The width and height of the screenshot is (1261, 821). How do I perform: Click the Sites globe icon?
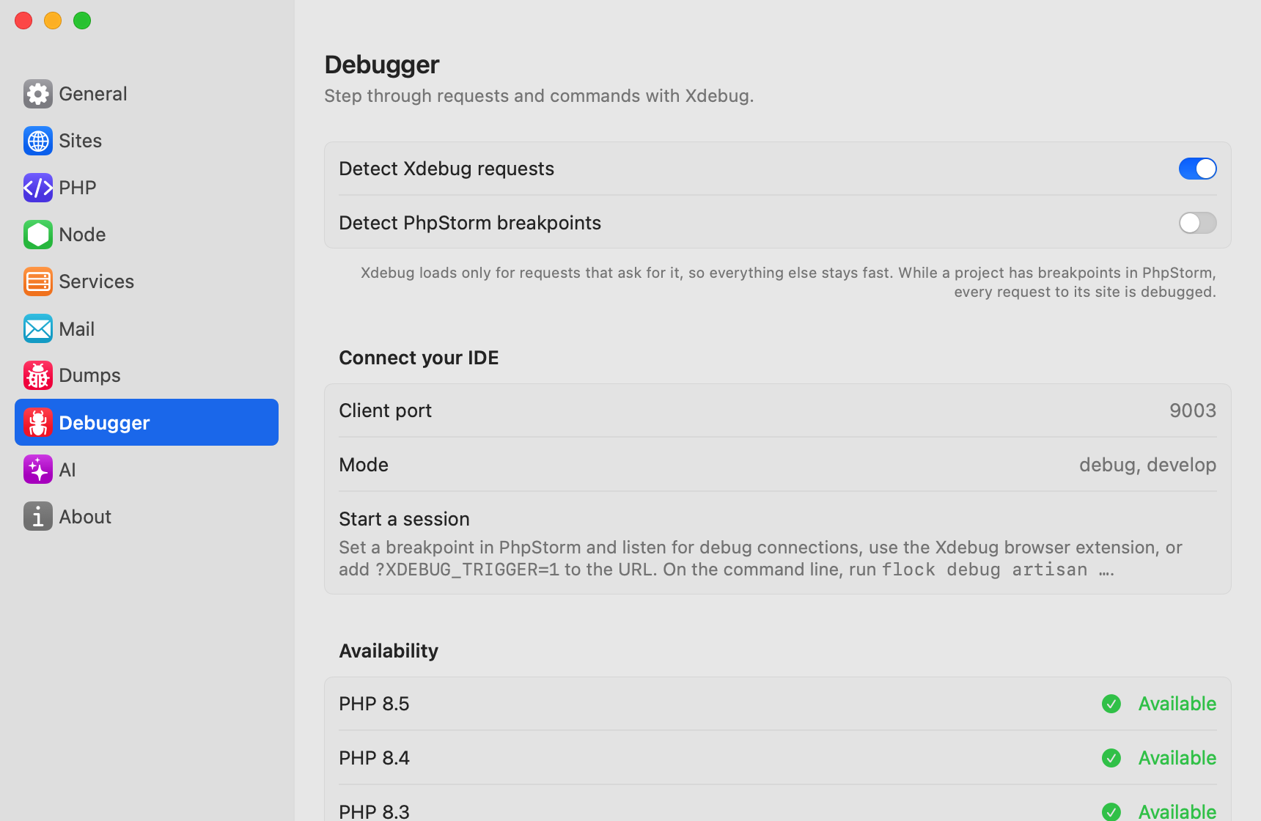coord(37,141)
